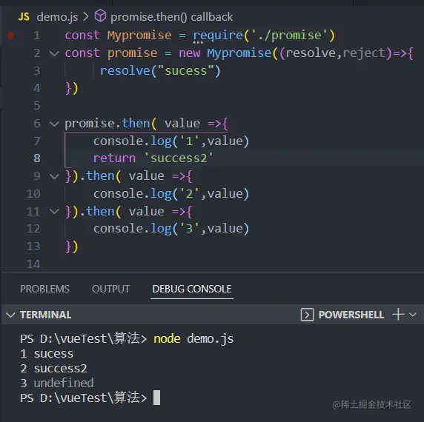Fold the last then block at line 11
Image resolution: width=424 pixels, height=422 pixels.
click(x=54, y=212)
